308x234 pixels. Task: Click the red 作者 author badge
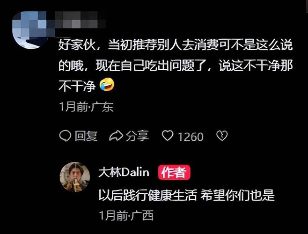[174, 172]
